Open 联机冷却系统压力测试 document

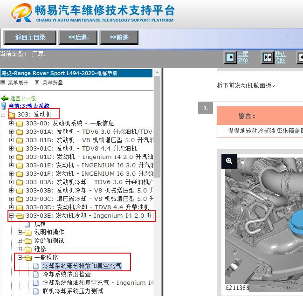(x=73, y=291)
